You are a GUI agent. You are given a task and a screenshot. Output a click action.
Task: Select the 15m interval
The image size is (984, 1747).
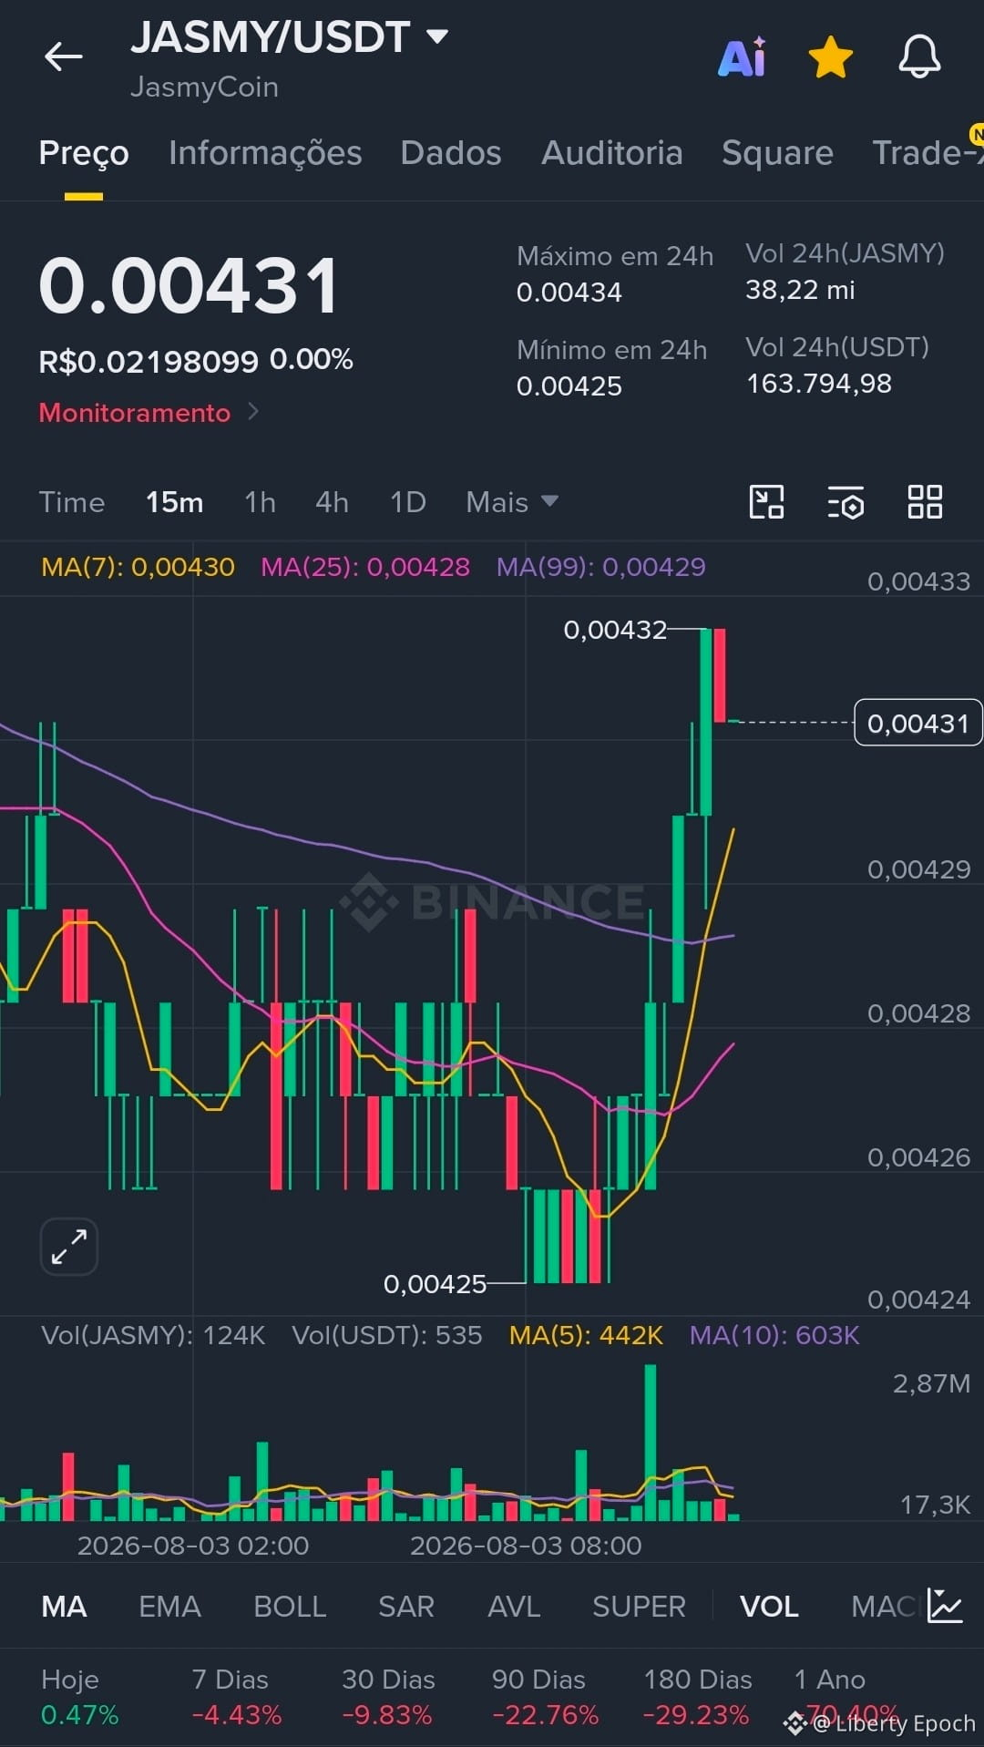point(175,502)
